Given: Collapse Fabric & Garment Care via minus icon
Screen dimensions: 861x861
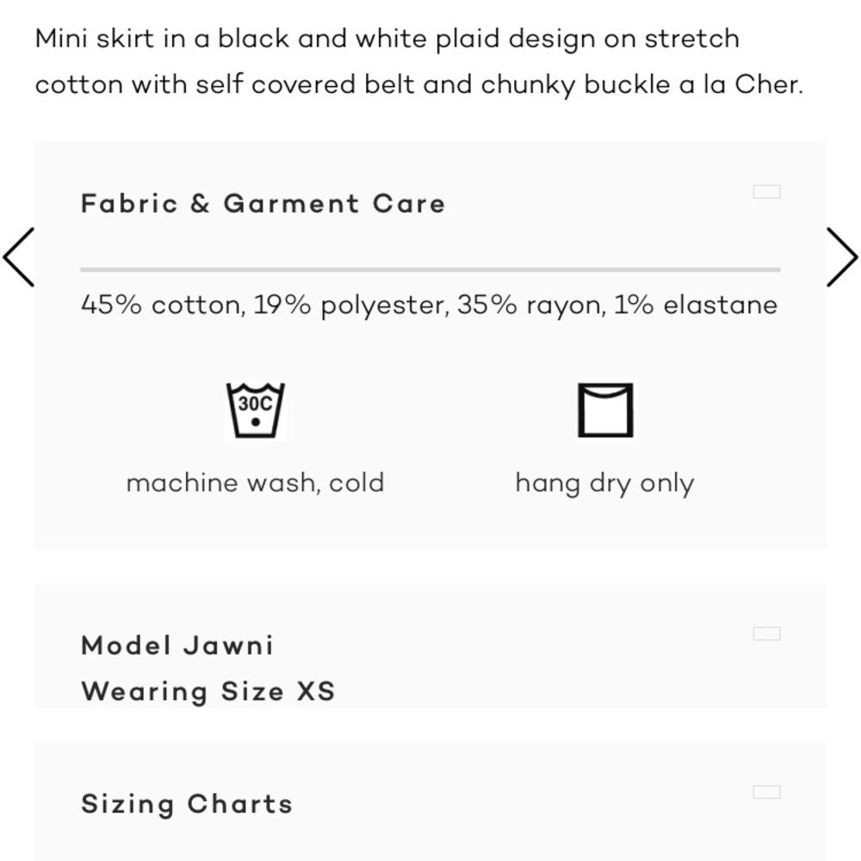Looking at the screenshot, I should click(766, 192).
